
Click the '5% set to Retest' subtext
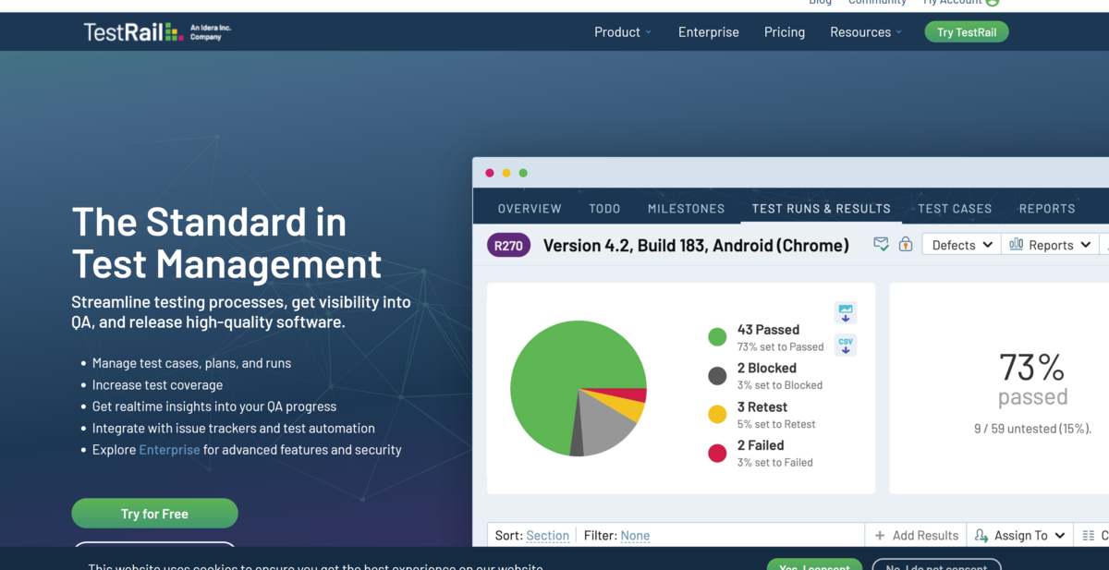click(776, 425)
